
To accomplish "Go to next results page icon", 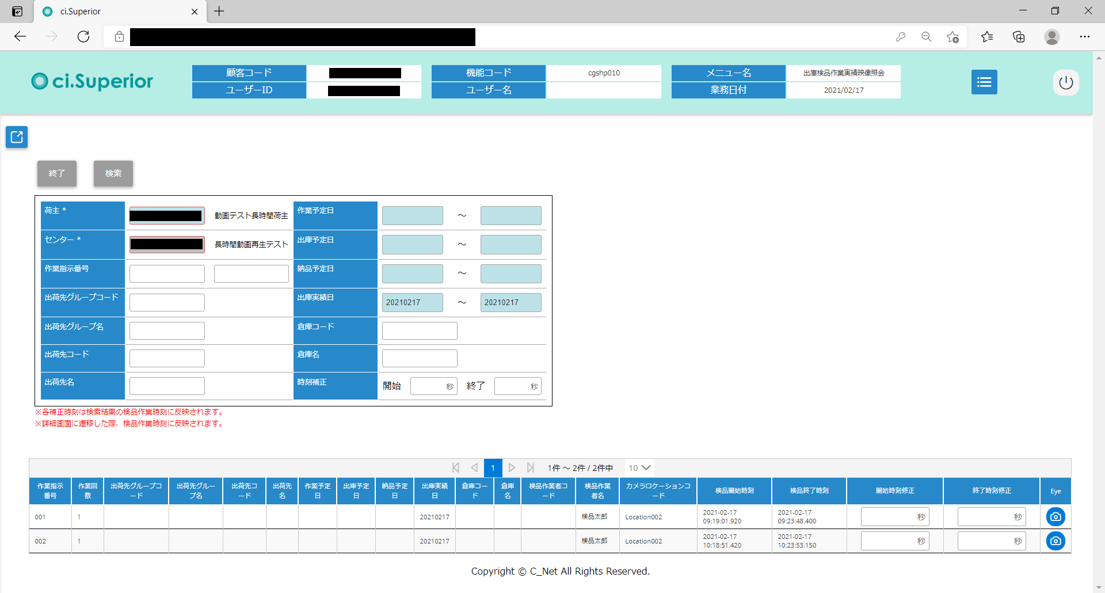I will point(512,468).
